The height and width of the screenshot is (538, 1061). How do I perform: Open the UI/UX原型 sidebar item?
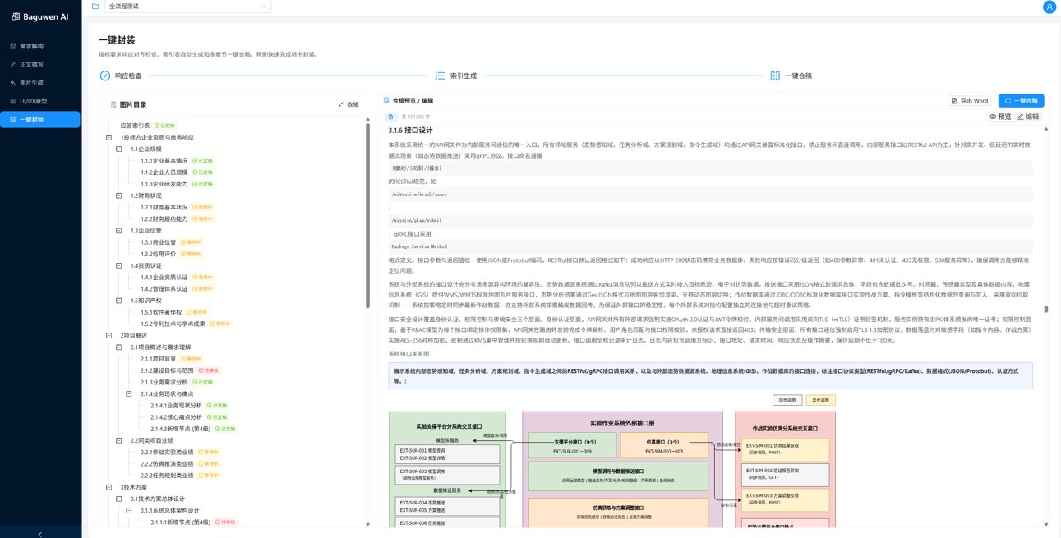point(40,101)
